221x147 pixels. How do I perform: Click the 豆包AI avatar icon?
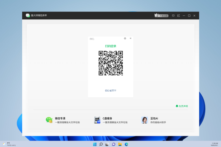tap(145, 120)
